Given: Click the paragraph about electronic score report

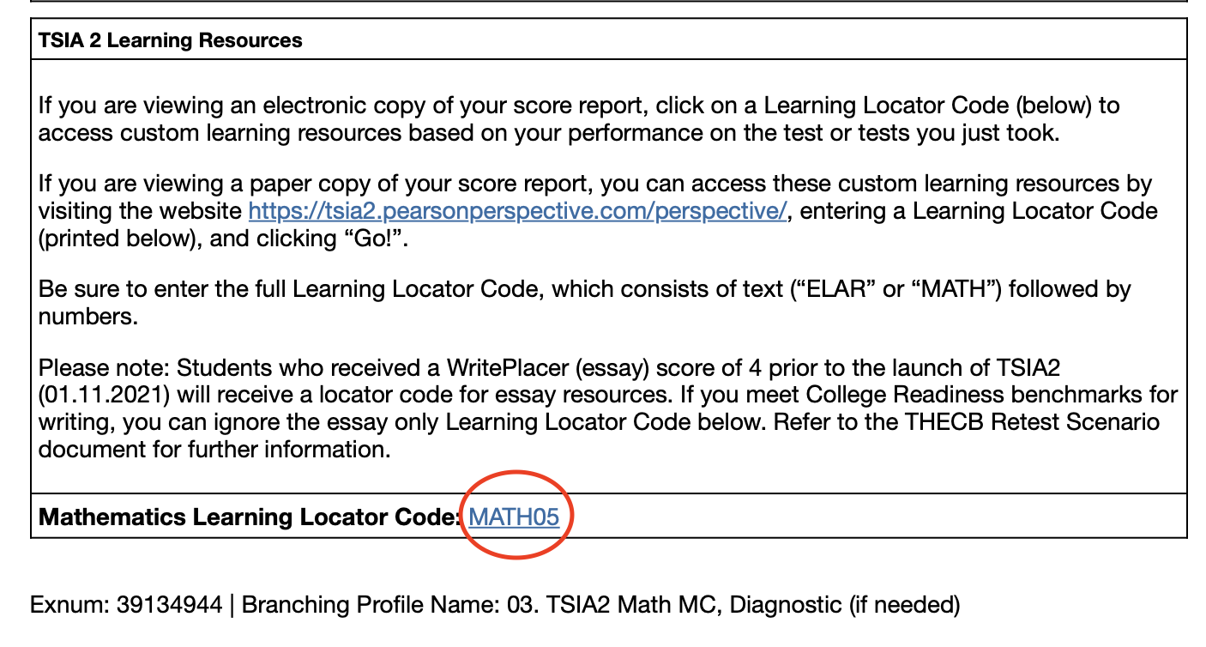Looking at the screenshot, I should pos(579,119).
